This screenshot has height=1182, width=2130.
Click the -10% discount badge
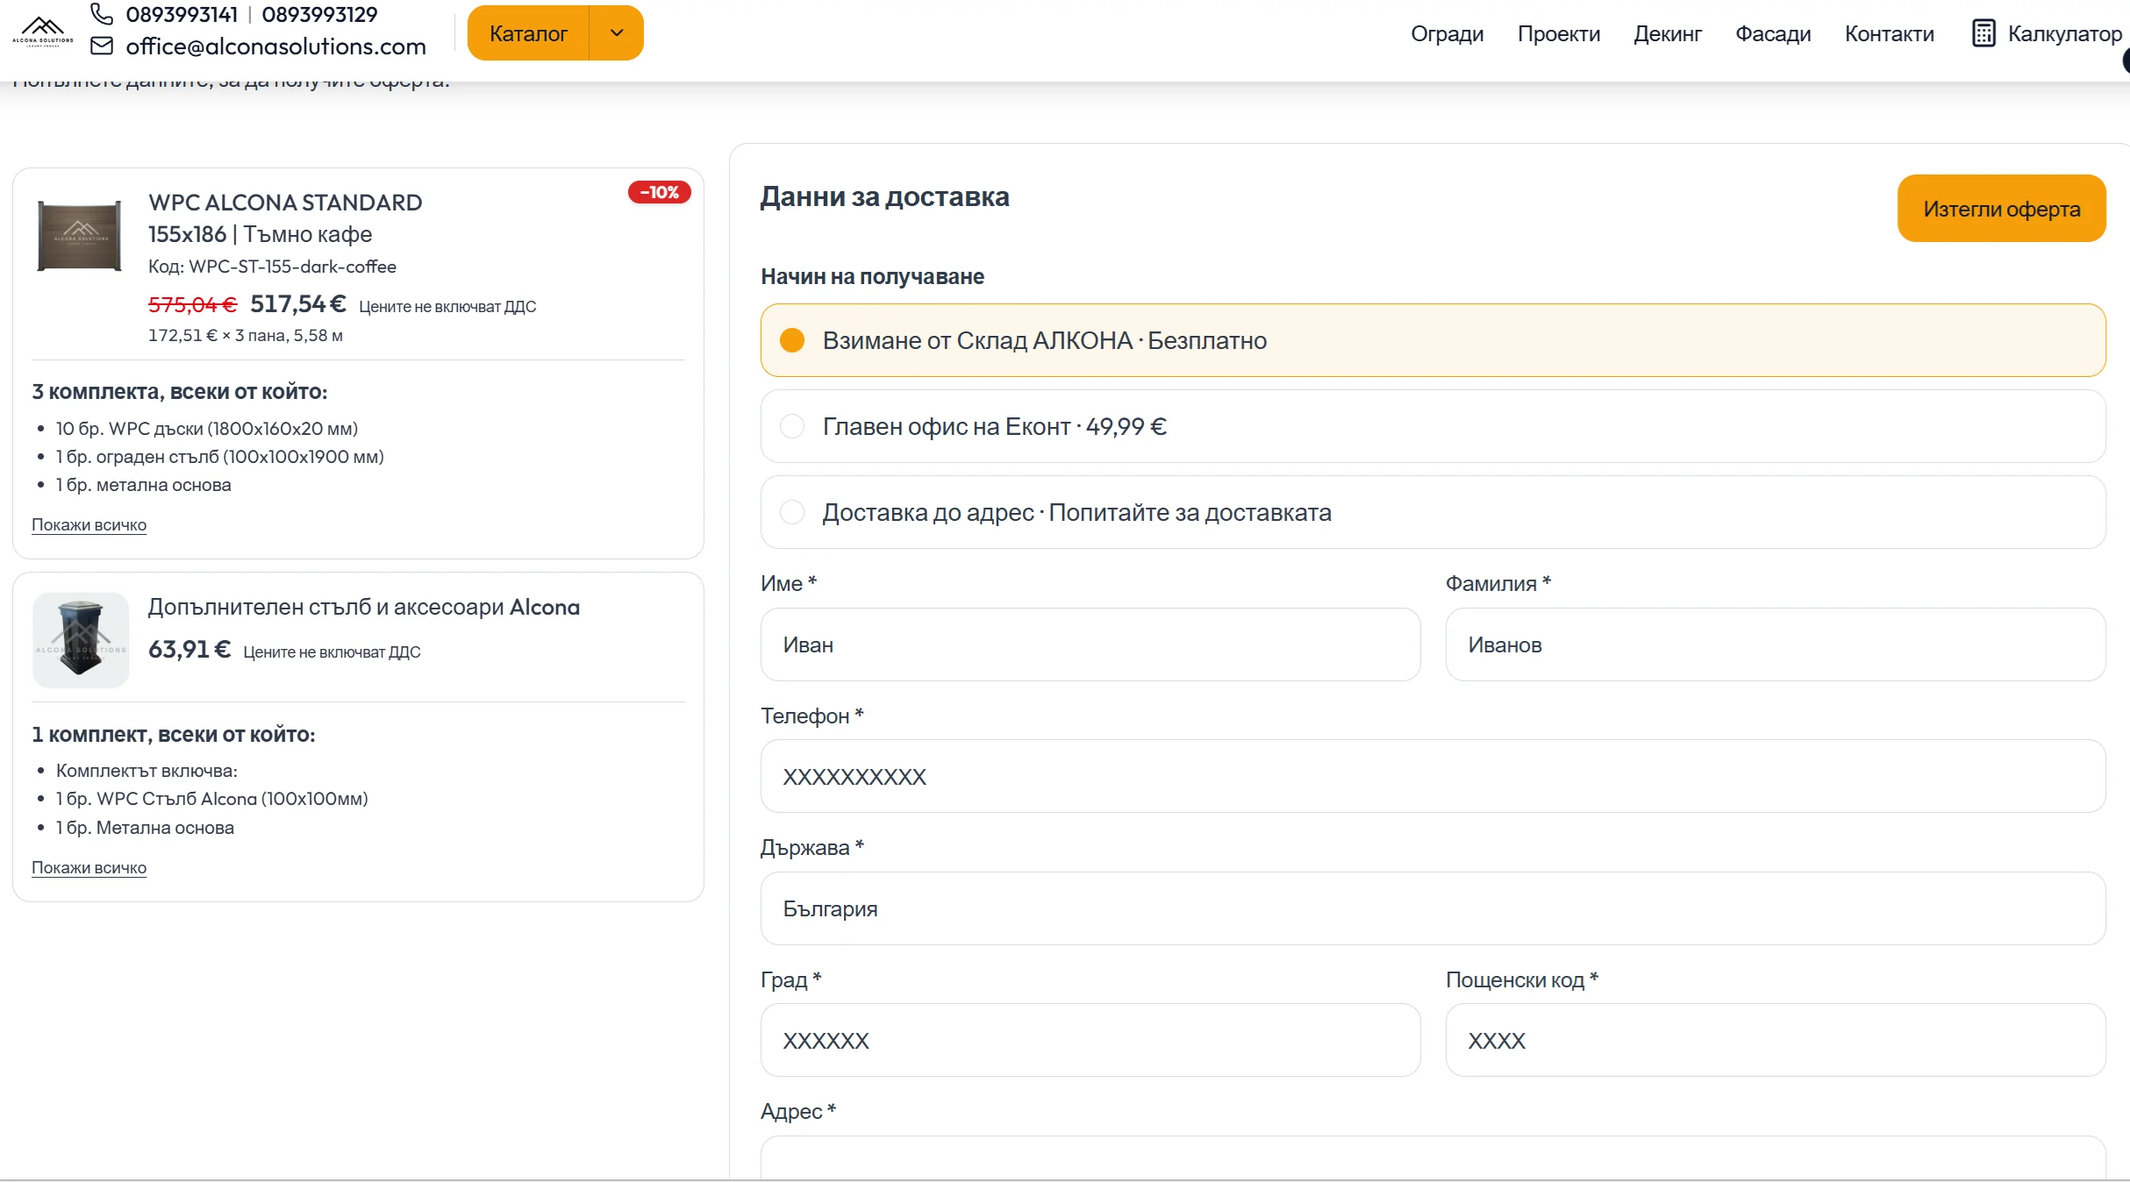tap(659, 192)
